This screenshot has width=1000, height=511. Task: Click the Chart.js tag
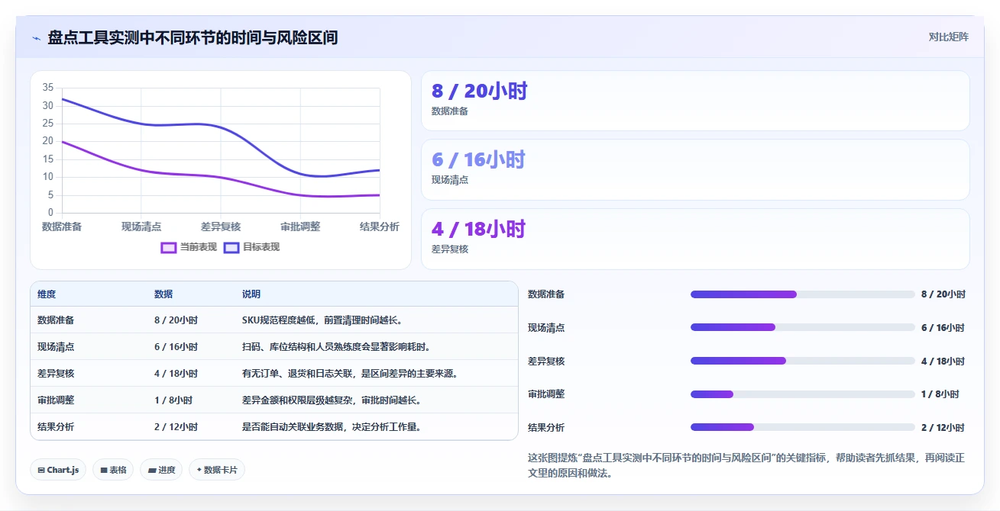59,470
